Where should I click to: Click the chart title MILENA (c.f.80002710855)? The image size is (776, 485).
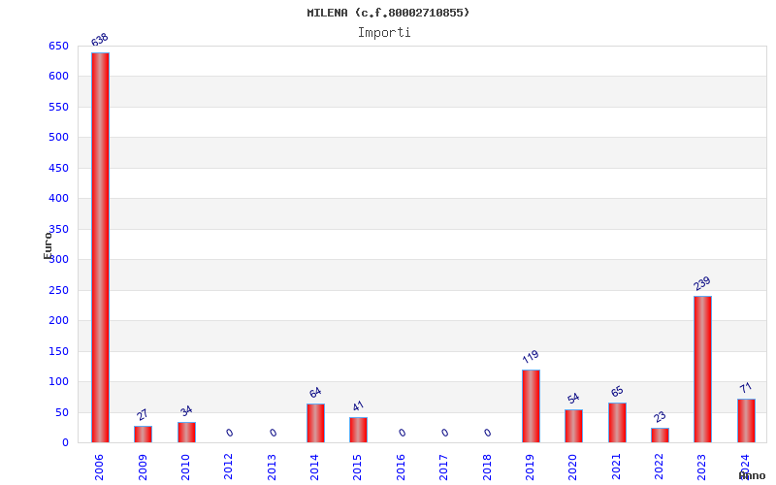[388, 13]
